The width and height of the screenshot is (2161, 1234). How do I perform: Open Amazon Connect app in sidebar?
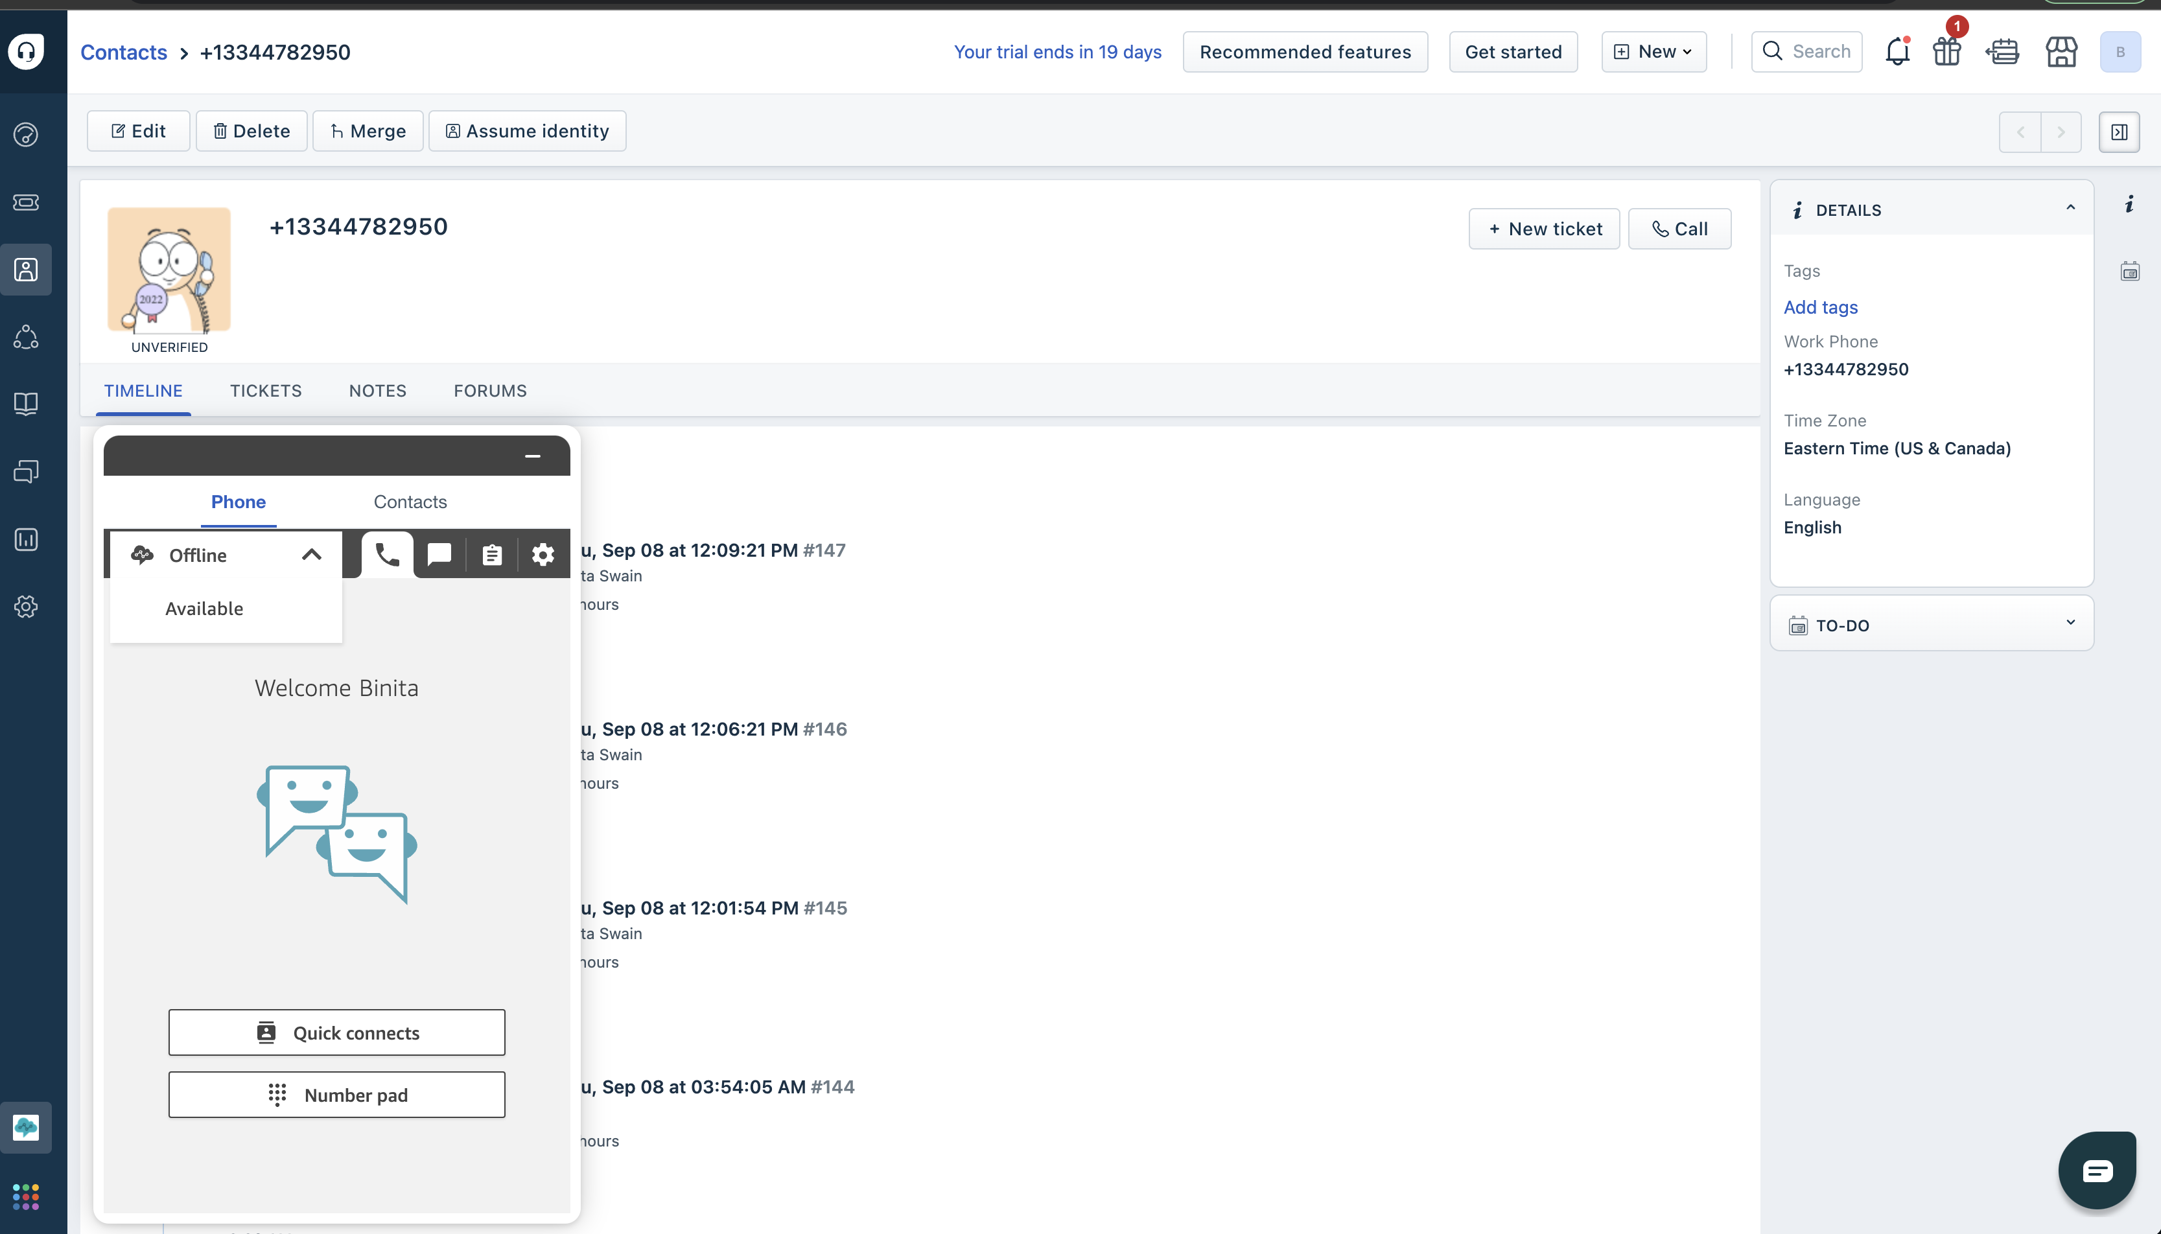(x=25, y=1127)
